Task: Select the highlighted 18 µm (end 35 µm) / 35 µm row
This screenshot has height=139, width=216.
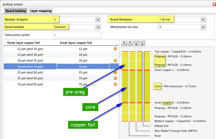Action: click(61, 67)
